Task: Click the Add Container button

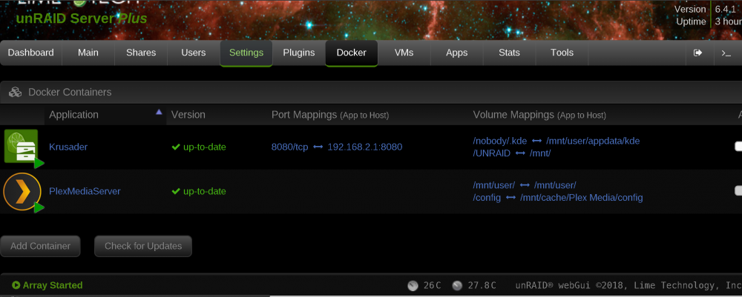Action: (x=40, y=246)
